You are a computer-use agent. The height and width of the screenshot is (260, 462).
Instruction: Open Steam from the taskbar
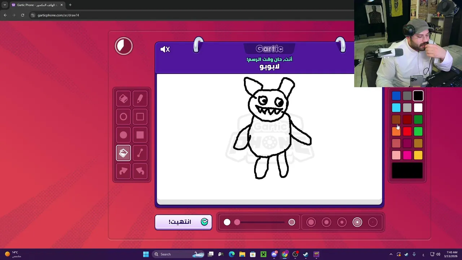click(x=306, y=254)
